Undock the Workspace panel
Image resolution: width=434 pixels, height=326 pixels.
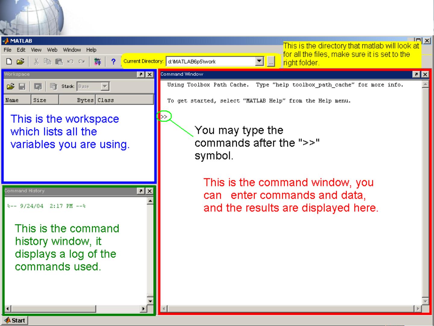141,74
